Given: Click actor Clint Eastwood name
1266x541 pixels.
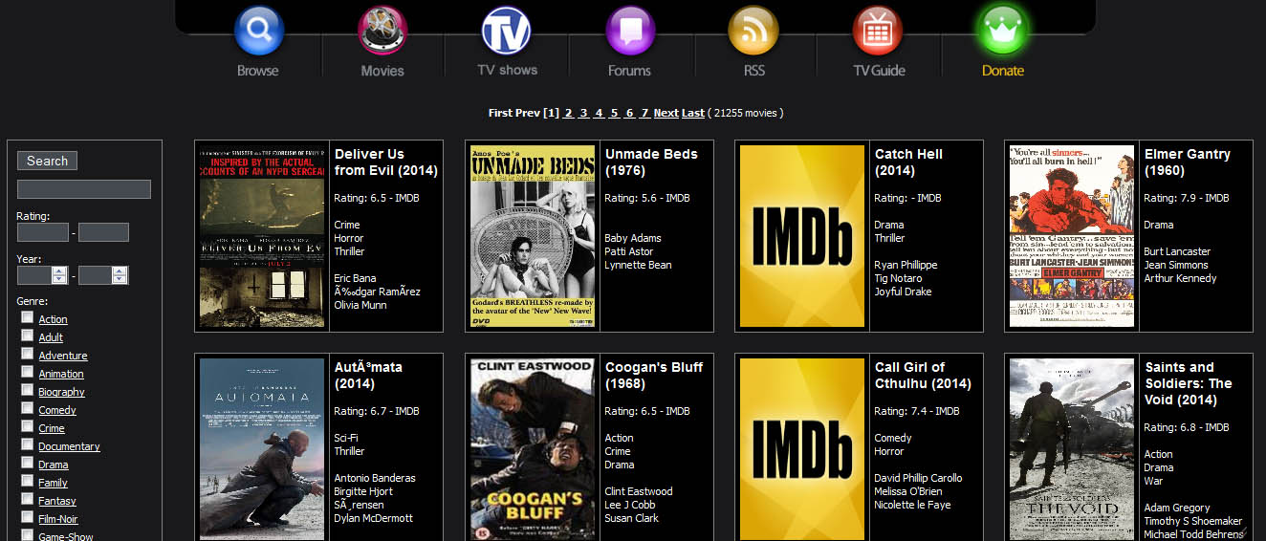Looking at the screenshot, I should point(639,491).
